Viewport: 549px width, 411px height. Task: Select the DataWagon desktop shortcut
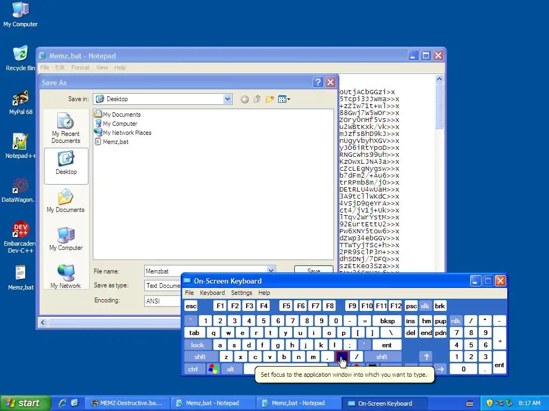[18, 191]
